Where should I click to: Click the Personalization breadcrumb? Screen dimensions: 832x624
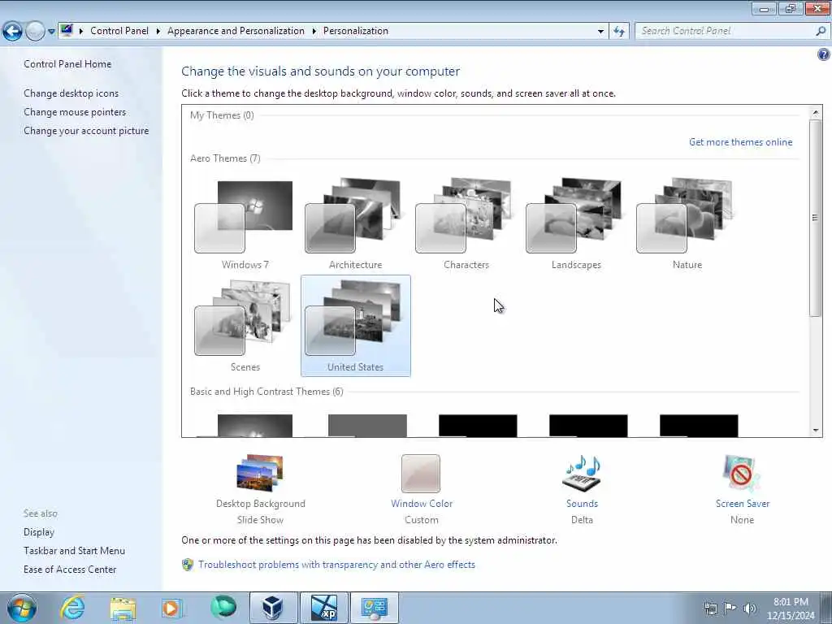click(x=356, y=31)
